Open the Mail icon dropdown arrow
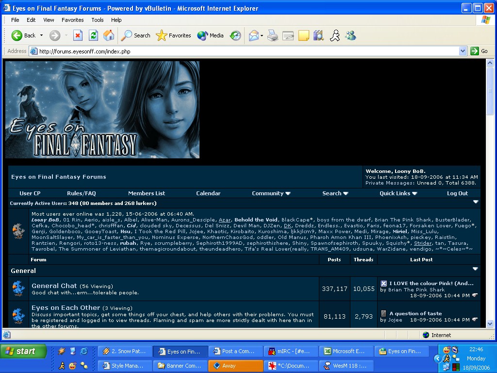497x373 pixels. (x=262, y=36)
